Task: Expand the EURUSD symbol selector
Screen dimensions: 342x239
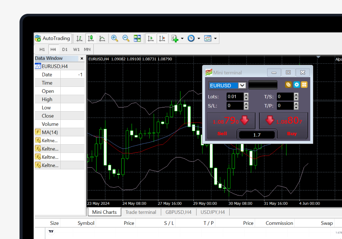Action: (x=242, y=85)
